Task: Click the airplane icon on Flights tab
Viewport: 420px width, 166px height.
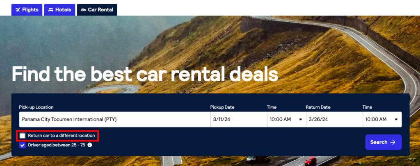Action: [17, 9]
